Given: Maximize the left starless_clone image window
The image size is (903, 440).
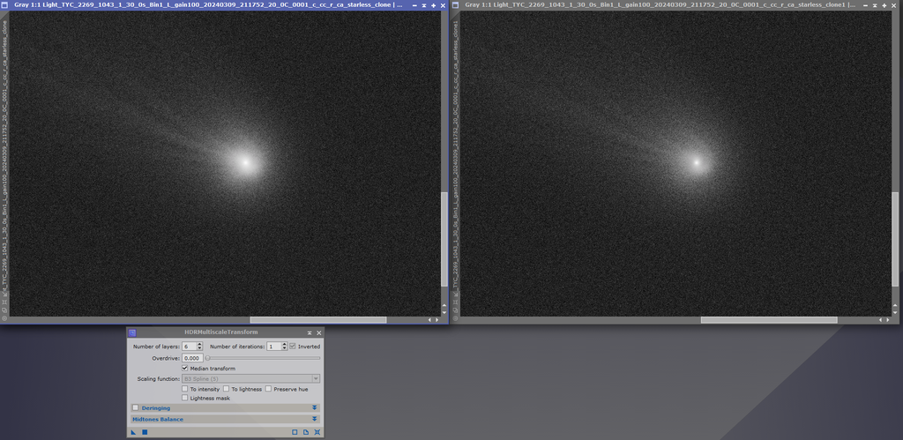Looking at the screenshot, I should coord(434,5).
